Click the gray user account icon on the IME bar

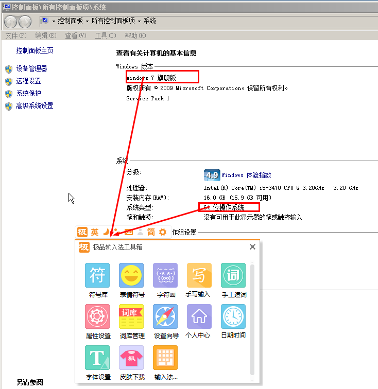(x=140, y=232)
